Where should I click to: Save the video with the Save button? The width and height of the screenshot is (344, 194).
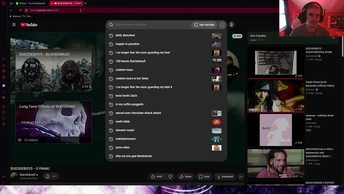click(204, 176)
